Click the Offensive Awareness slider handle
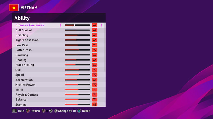This screenshot has height=119, width=213. coord(74,25)
